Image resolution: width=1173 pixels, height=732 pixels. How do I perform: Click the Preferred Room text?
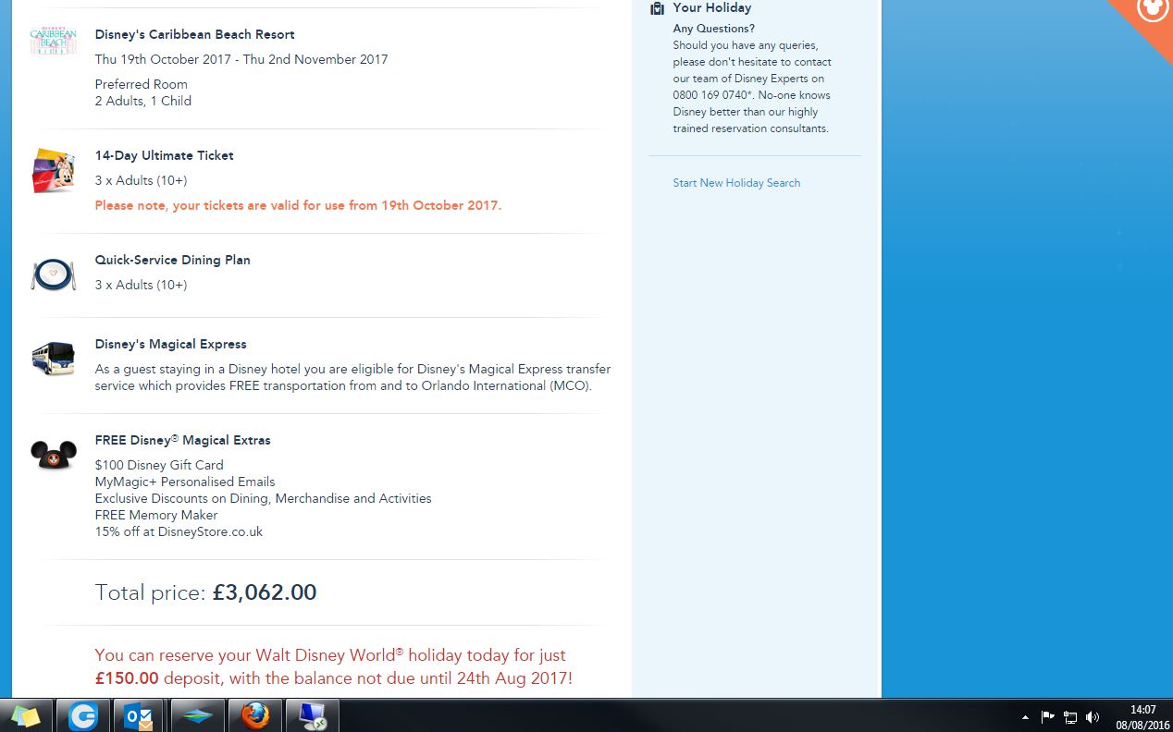141,84
